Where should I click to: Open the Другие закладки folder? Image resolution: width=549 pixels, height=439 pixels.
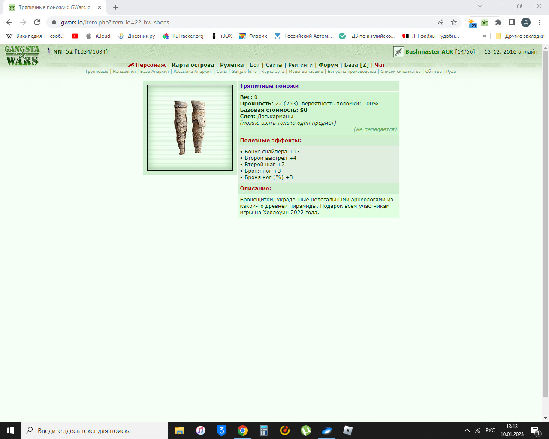pyautogui.click(x=520, y=36)
